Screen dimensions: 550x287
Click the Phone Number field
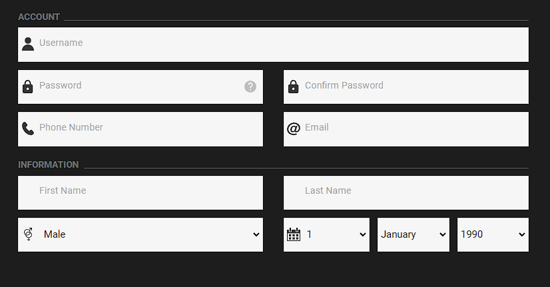coord(146,129)
